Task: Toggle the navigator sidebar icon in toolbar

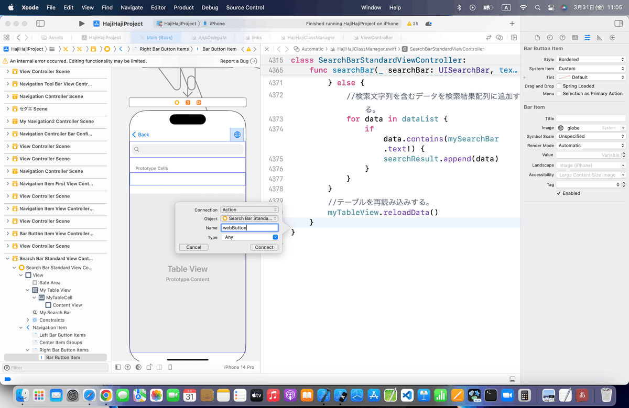Action: pyautogui.click(x=40, y=24)
